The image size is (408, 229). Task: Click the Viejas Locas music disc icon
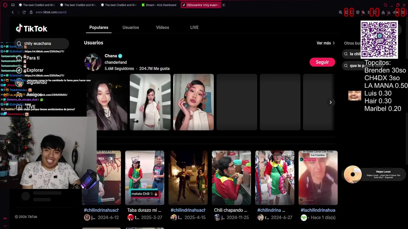click(x=353, y=174)
